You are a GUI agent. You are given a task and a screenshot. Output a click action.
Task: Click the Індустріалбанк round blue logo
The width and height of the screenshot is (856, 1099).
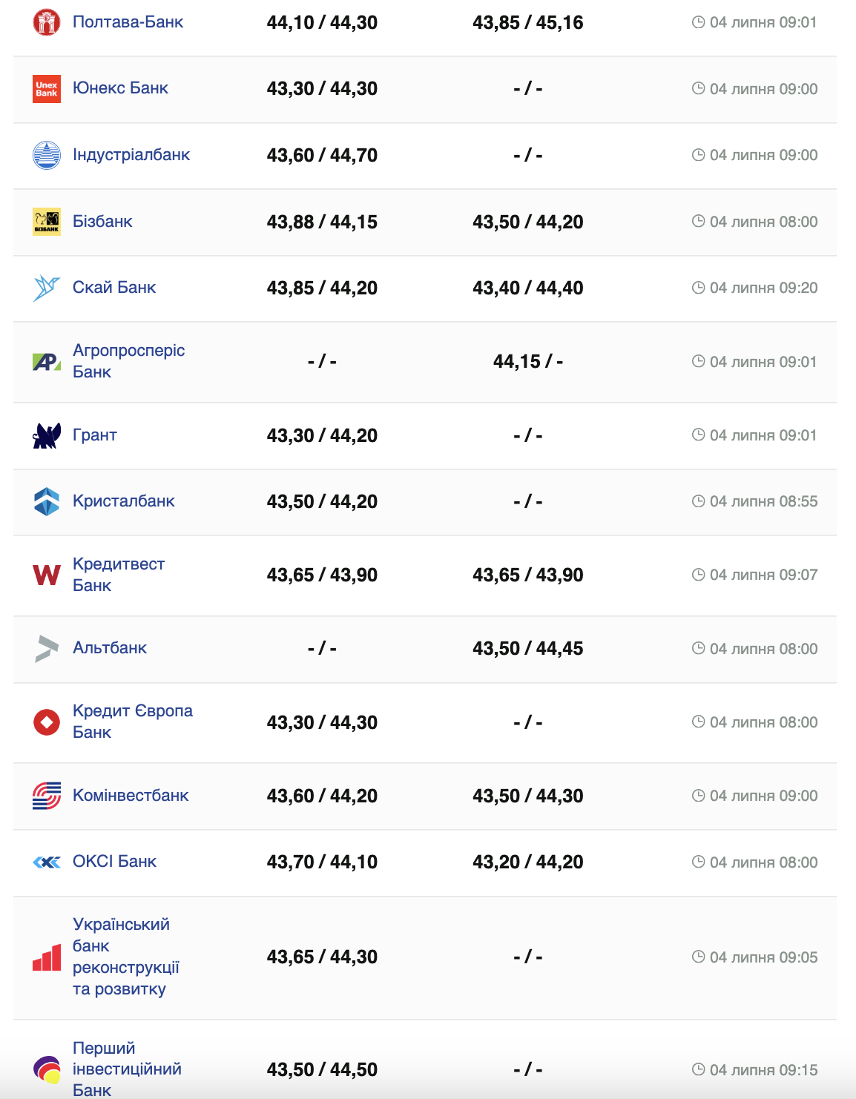tap(46, 155)
